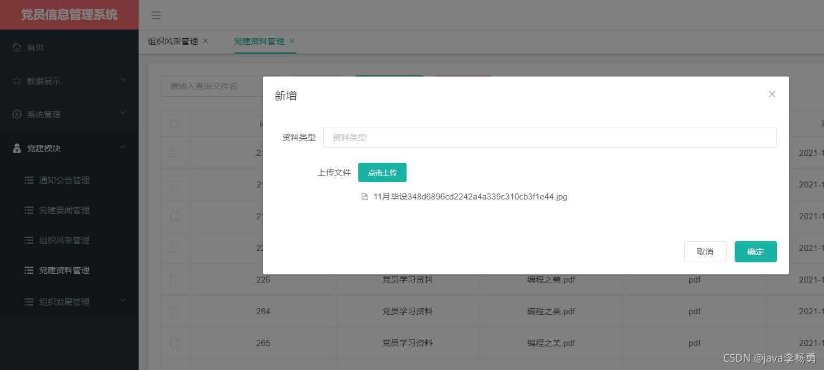
Task: Click the 上传文件 label
Action: [334, 172]
